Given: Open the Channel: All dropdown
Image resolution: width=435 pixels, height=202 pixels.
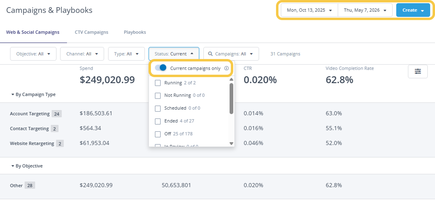Looking at the screenshot, I should (82, 54).
